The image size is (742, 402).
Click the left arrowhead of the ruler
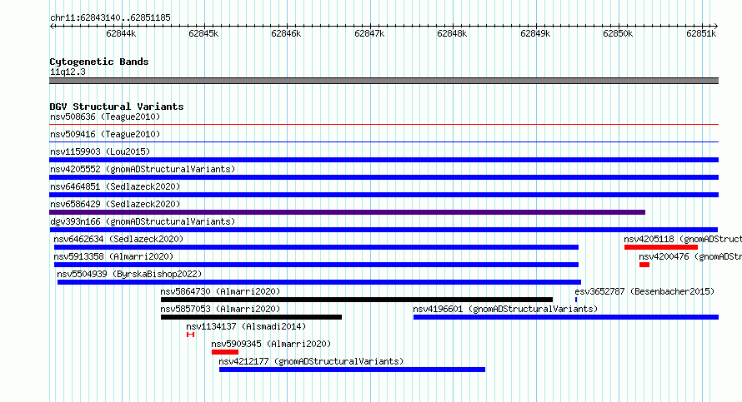pyautogui.click(x=52, y=27)
